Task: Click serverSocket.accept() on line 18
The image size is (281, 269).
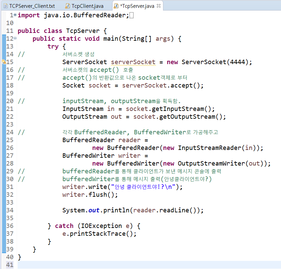Action: (x=161, y=85)
